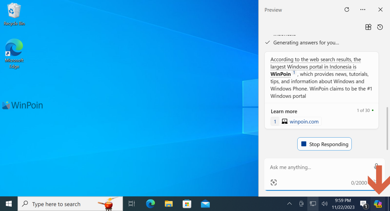Open the Copilot plugins panel

368,27
